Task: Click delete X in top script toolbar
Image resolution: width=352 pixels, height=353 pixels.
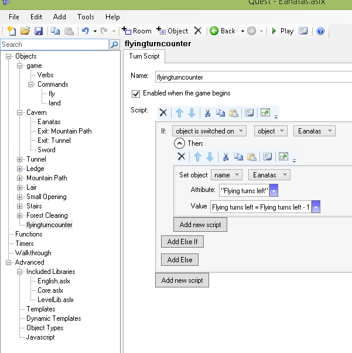Action: click(163, 112)
